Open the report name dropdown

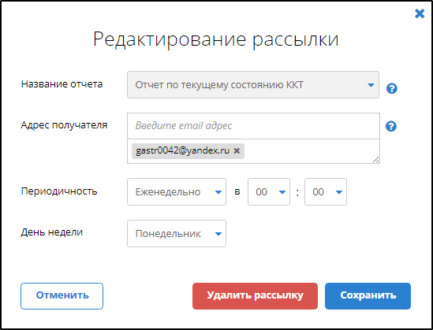pyautogui.click(x=253, y=84)
